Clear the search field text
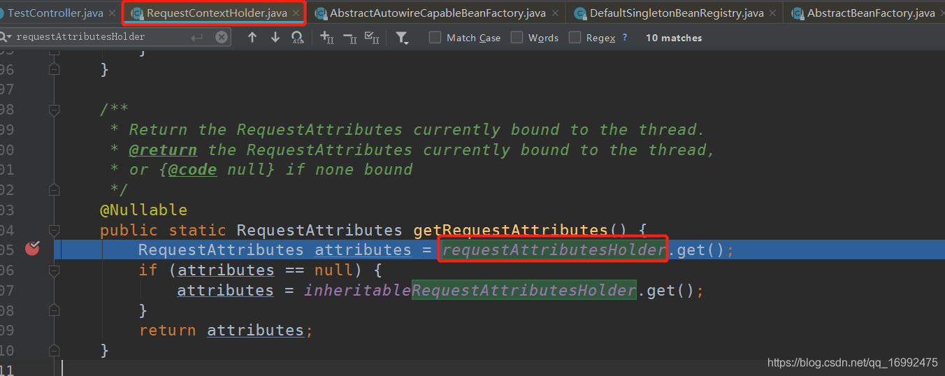This screenshot has height=376, width=945. [222, 37]
